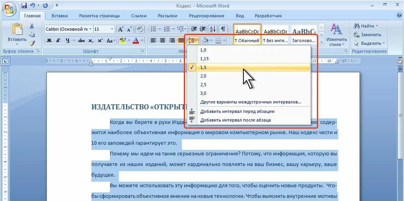Image resolution: width=404 pixels, height=201 pixels.
Task: Click the Выделить select button
Action: (x=369, y=43)
